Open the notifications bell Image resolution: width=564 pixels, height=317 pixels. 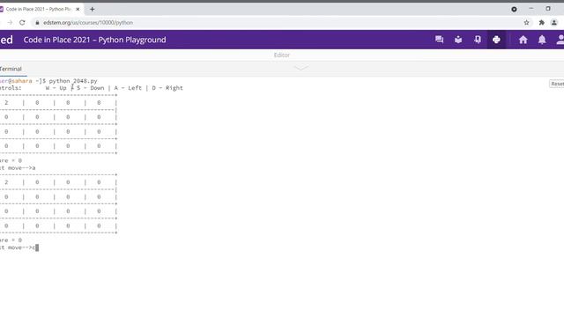[542, 40]
